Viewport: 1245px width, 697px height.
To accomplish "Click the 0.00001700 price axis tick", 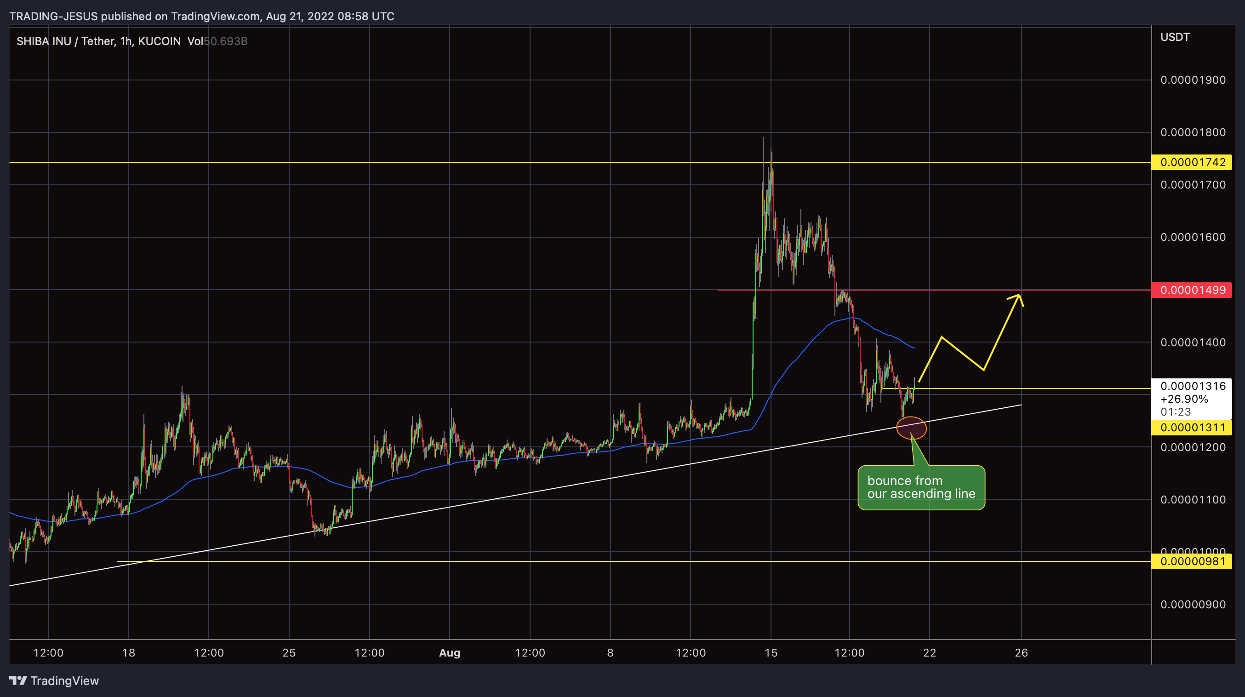I will (x=1193, y=185).
